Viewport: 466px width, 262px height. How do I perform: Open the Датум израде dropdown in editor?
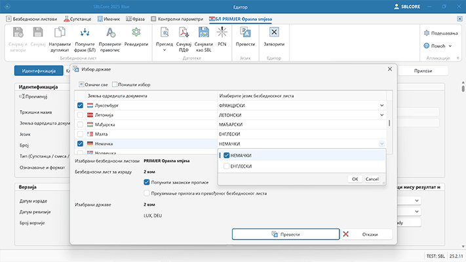tap(417, 200)
